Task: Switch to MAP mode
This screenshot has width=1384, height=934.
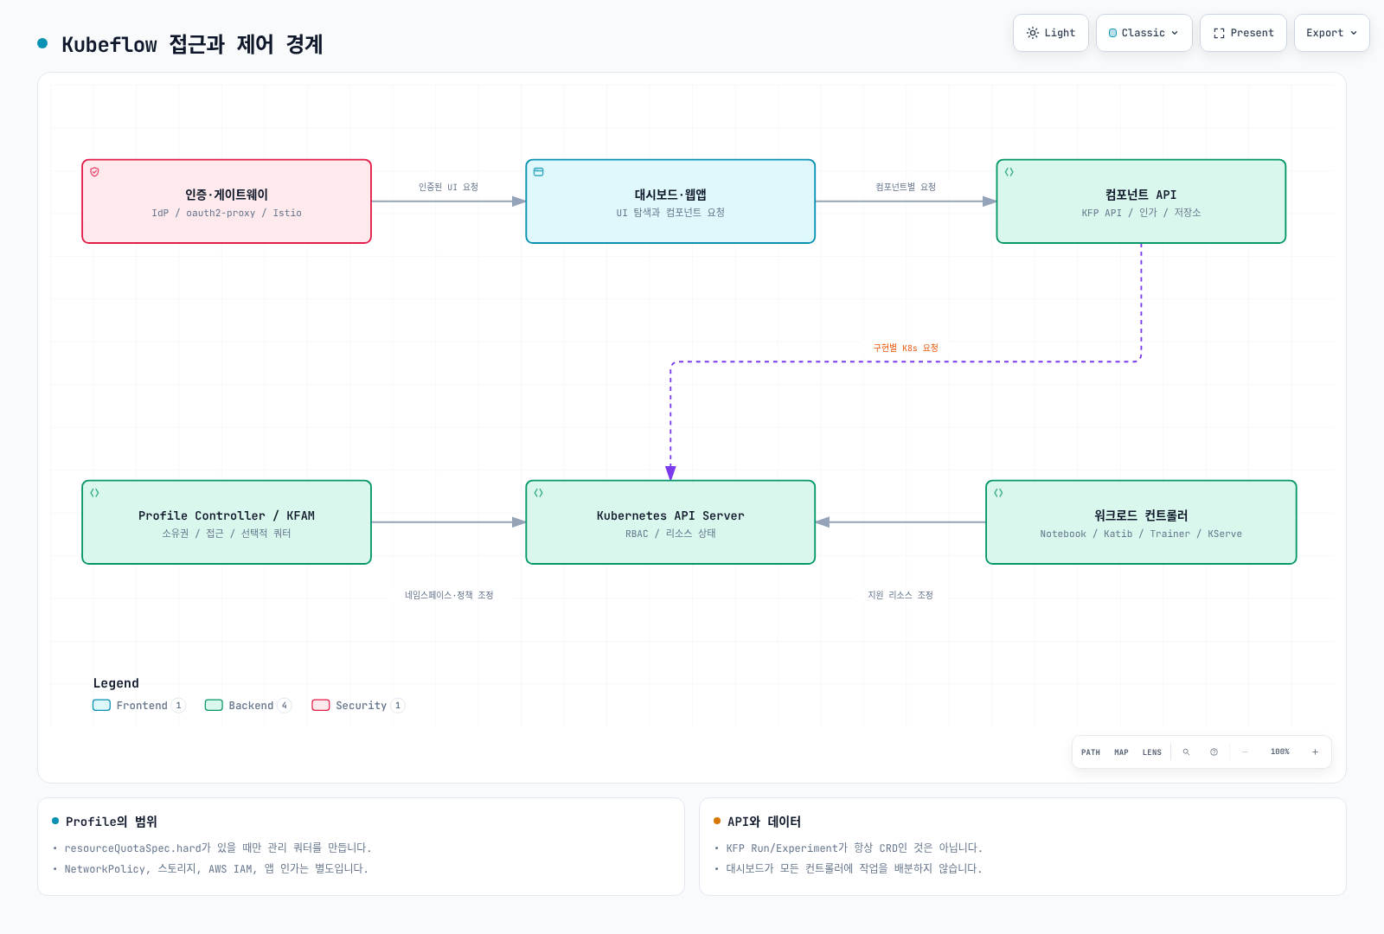Action: pyautogui.click(x=1121, y=752)
